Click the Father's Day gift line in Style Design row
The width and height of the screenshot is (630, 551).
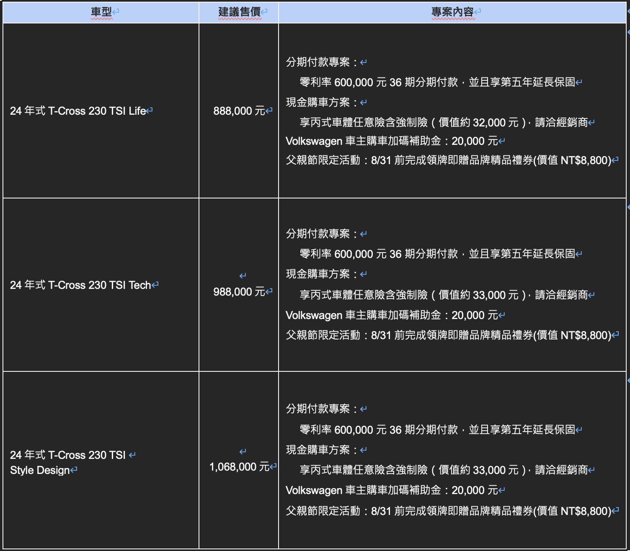pyautogui.click(x=448, y=511)
